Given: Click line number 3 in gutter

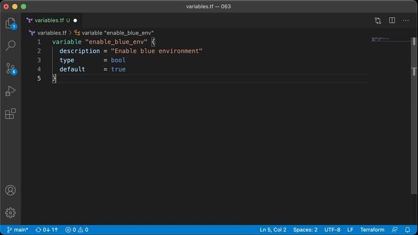Looking at the screenshot, I should pyautogui.click(x=39, y=60).
